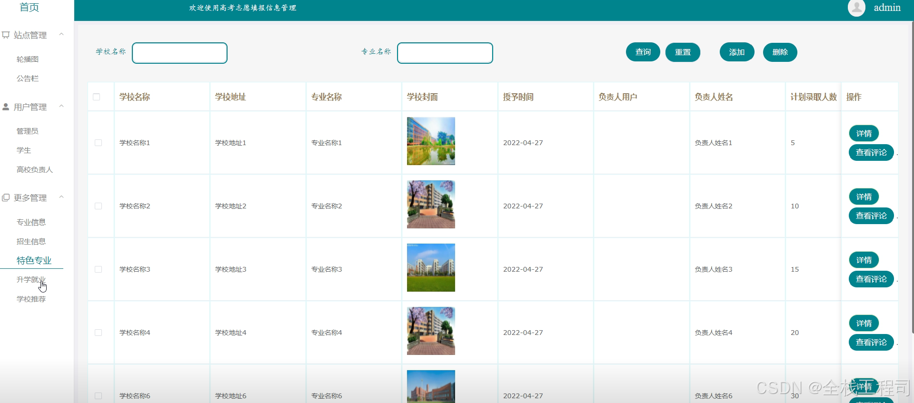
Task: Click the 用户管理 menu group label
Action: pyautogui.click(x=30, y=107)
